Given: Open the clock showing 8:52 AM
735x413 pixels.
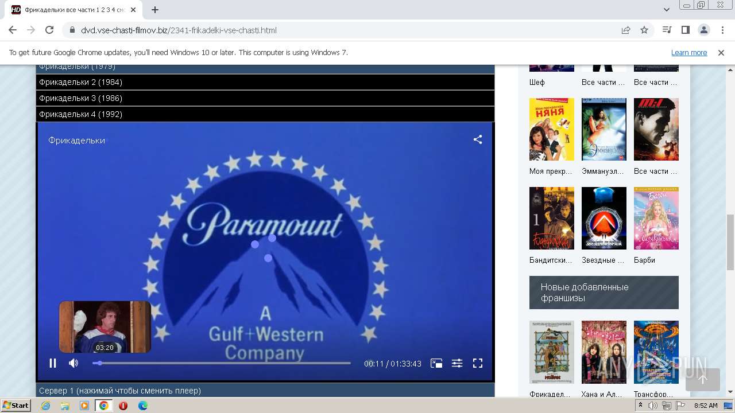Looking at the screenshot, I should (x=706, y=406).
